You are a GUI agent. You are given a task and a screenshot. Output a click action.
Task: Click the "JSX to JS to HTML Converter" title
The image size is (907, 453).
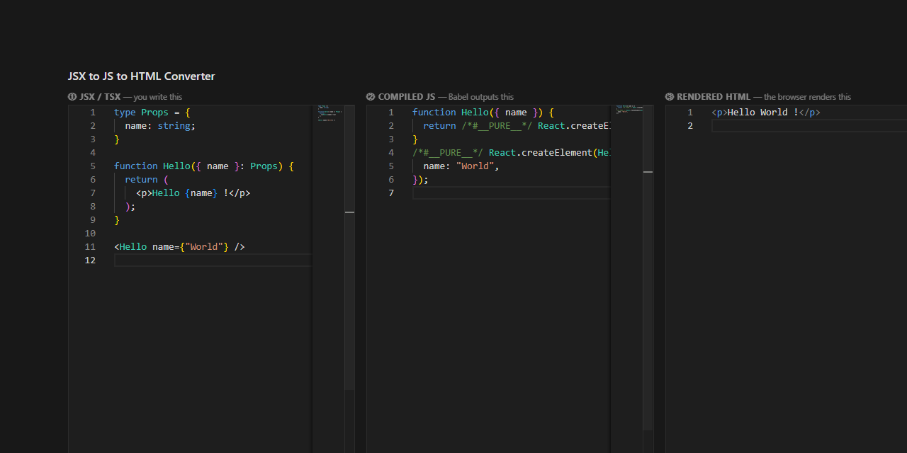pos(141,76)
